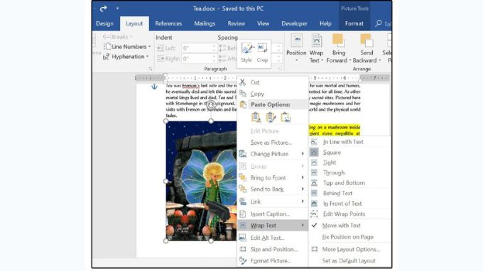Open the Send to Back submenu
483x271 pixels.
(273, 189)
